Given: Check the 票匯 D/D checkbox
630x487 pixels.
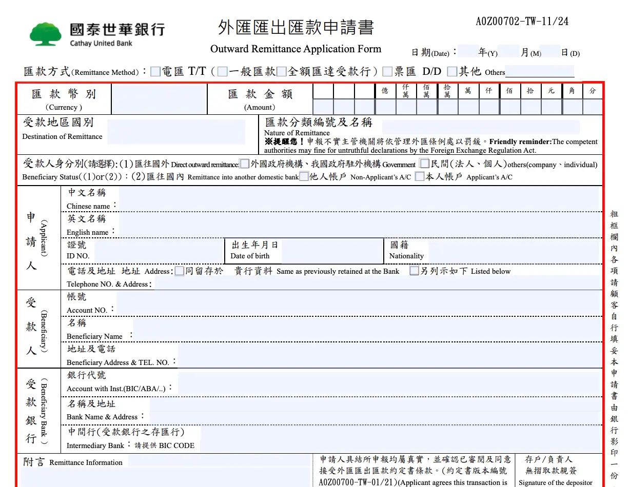Looking at the screenshot, I should [x=388, y=72].
